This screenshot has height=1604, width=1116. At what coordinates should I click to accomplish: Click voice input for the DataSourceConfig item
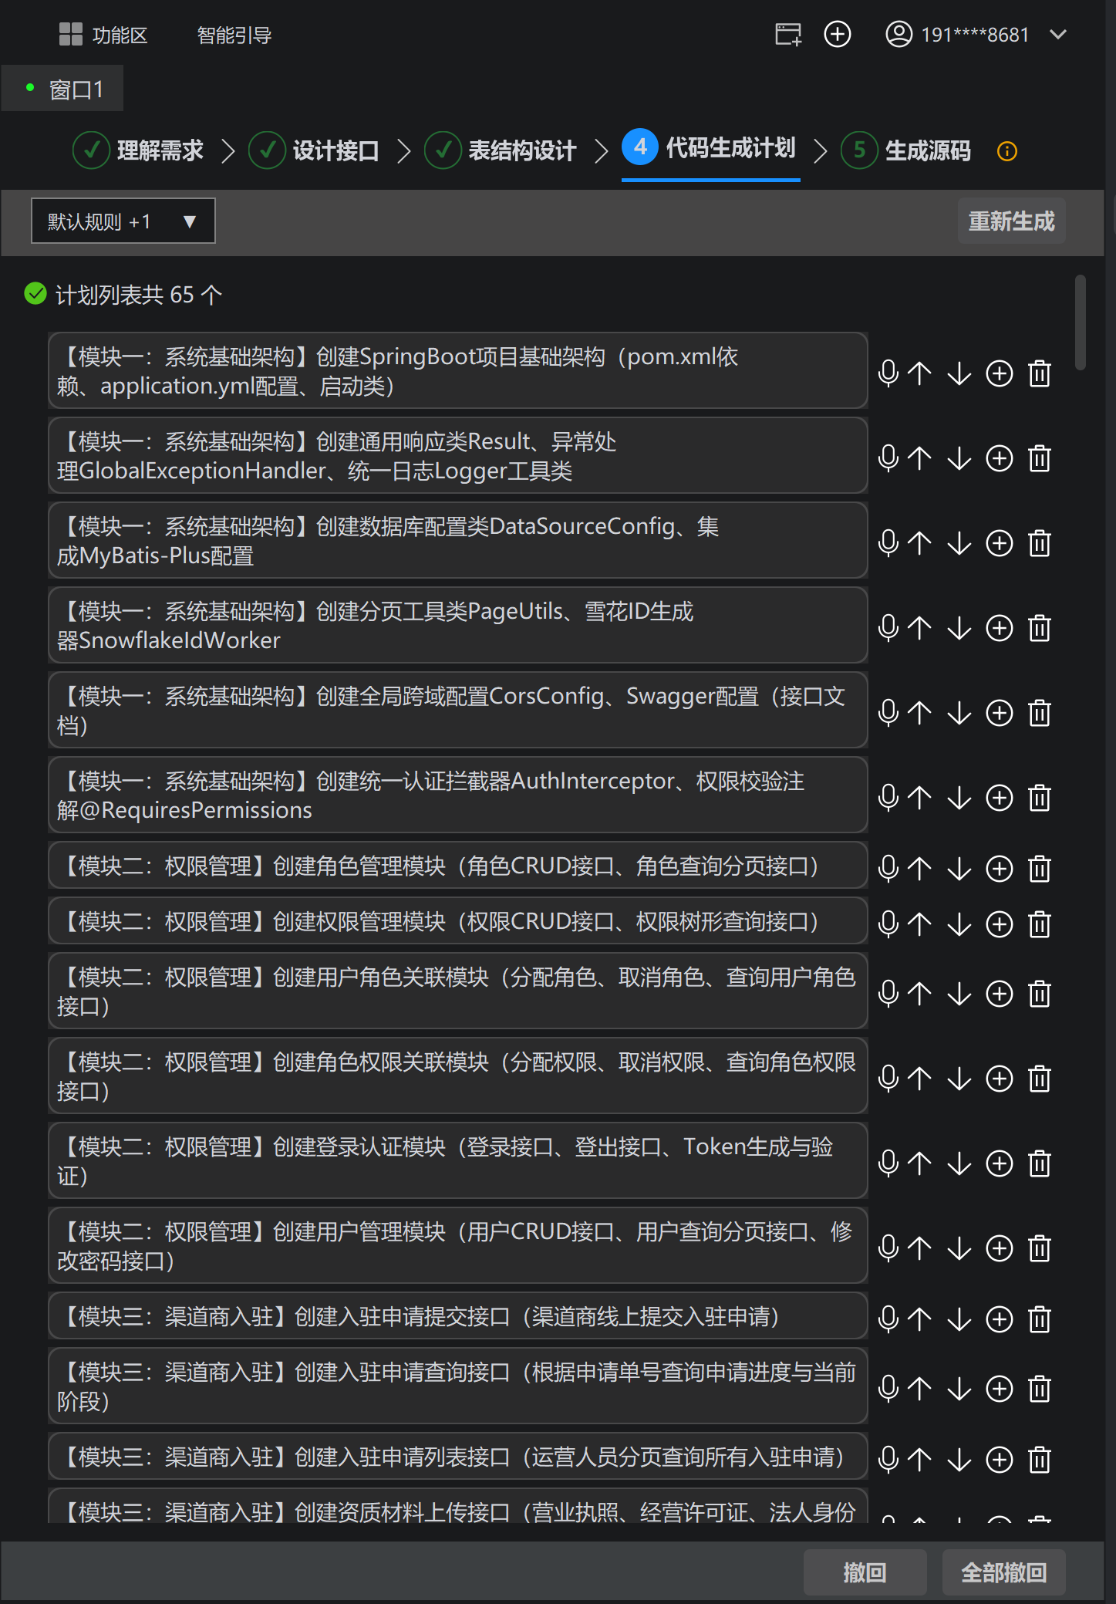coord(888,543)
